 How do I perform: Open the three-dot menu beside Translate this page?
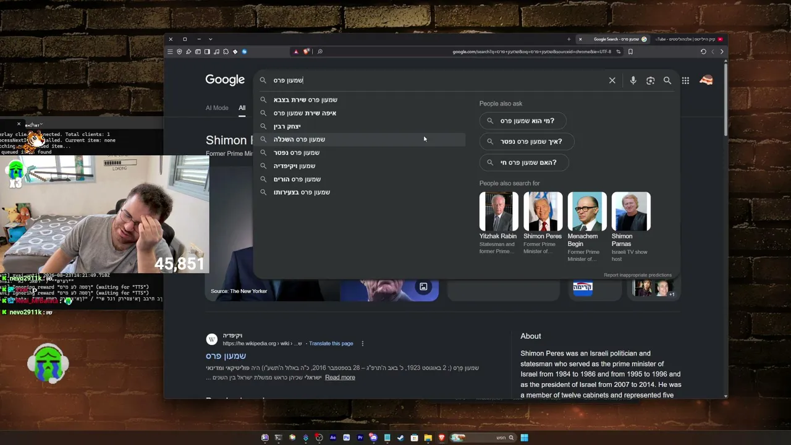pos(362,344)
